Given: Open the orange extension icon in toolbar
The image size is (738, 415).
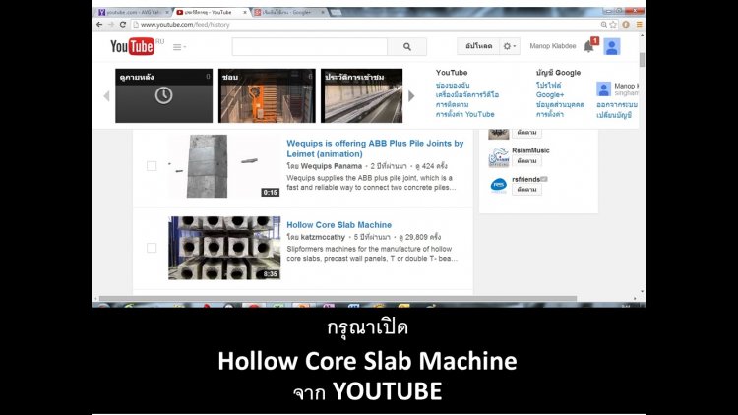Looking at the screenshot, I should coord(626,25).
